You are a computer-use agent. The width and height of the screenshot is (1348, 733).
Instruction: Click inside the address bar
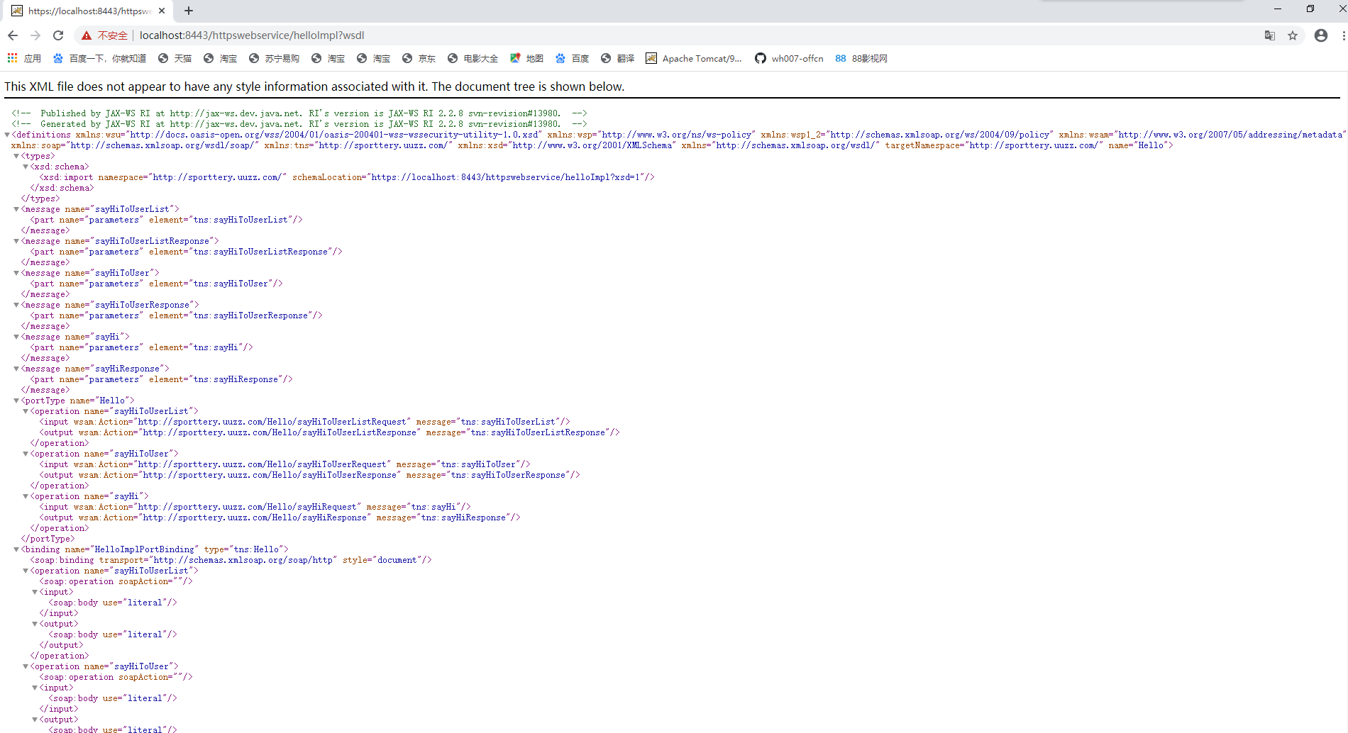point(284,35)
